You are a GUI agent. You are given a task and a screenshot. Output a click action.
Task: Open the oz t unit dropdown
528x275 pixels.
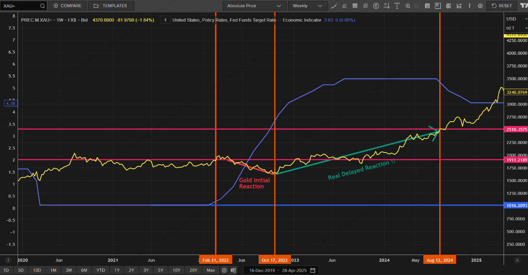(x=516, y=28)
